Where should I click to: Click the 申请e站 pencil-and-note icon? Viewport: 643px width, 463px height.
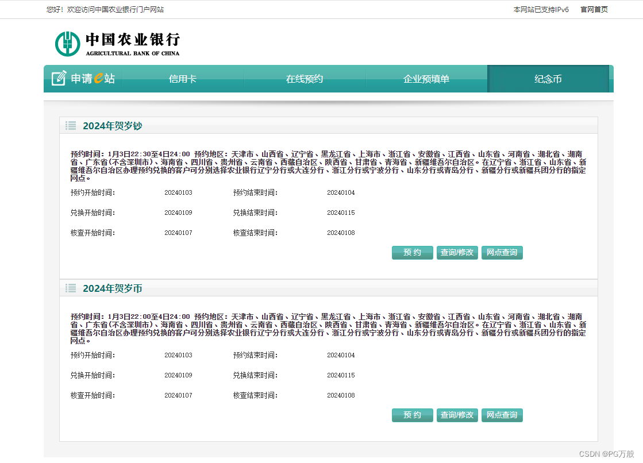(x=59, y=78)
